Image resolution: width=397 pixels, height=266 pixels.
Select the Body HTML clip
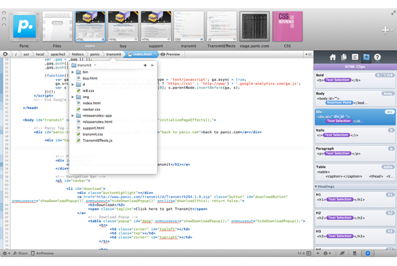[355, 99]
